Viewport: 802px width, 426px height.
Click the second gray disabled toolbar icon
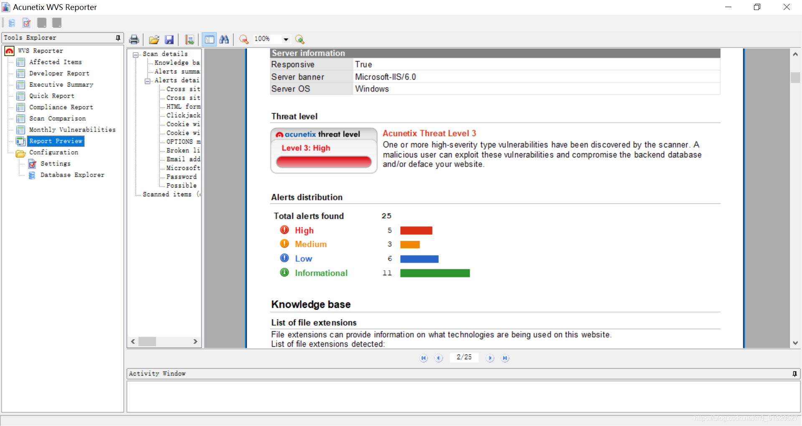coord(57,23)
